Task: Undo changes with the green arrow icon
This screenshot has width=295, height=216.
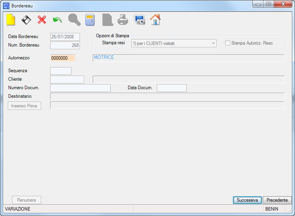Action: click(x=57, y=20)
